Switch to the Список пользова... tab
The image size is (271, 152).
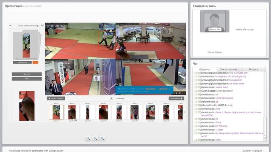[x=229, y=69]
